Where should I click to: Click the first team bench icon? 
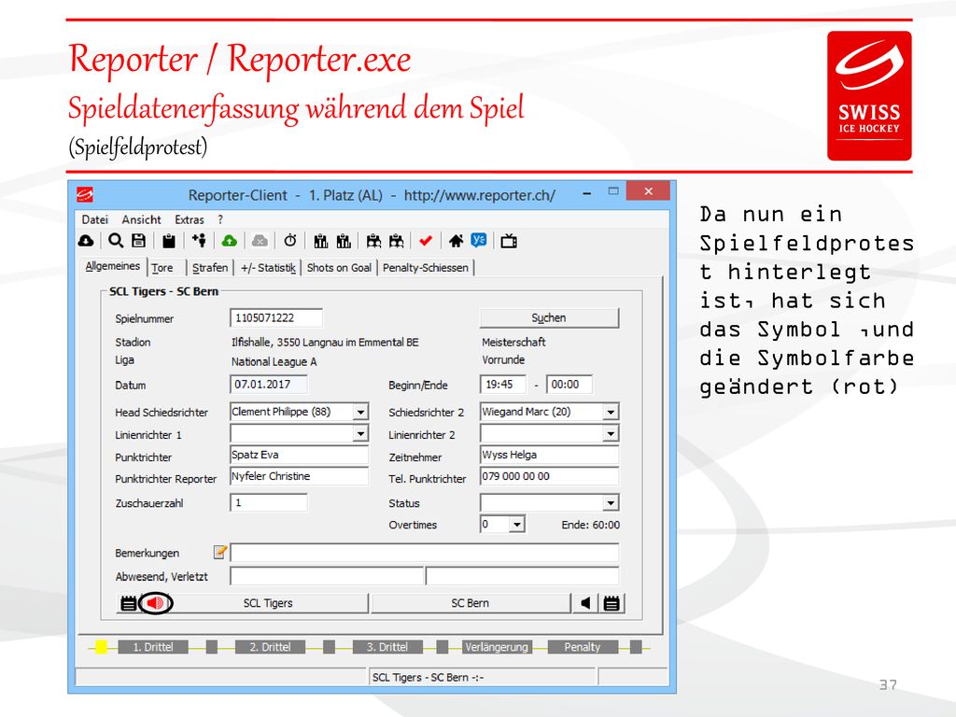373,242
